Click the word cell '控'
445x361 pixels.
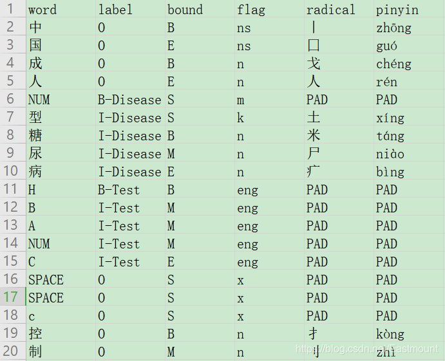click(36, 334)
